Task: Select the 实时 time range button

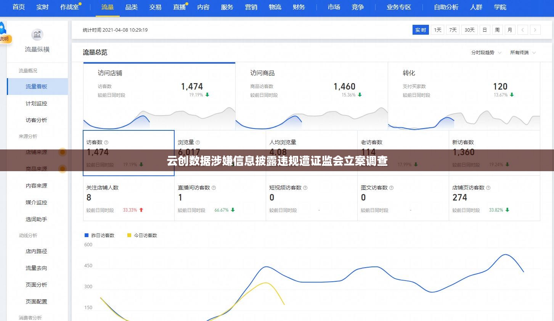Action: [x=421, y=30]
